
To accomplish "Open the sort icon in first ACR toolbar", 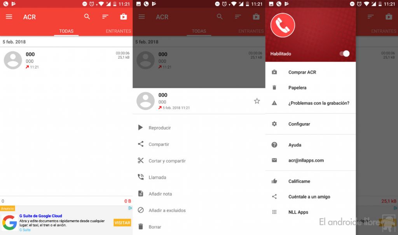I will pos(105,17).
